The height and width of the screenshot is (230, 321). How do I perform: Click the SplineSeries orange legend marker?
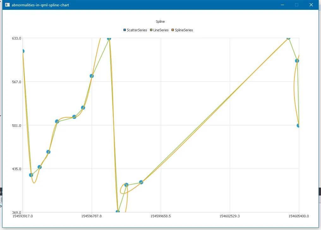tap(173, 30)
